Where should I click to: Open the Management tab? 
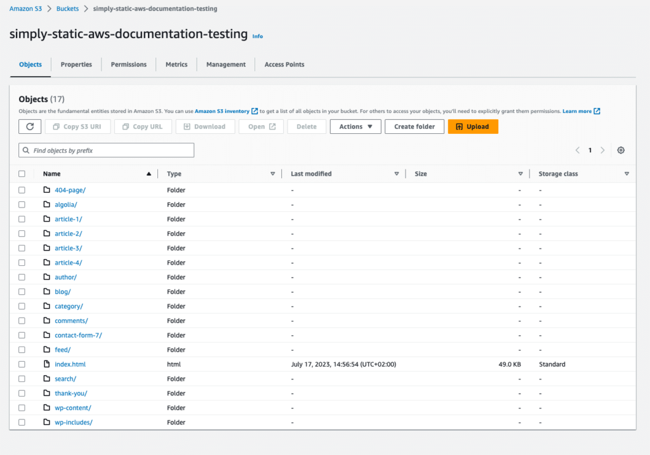click(x=226, y=64)
